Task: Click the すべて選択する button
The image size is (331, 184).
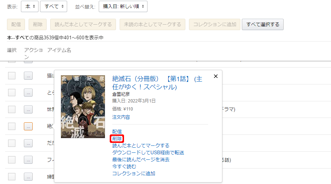Action: tap(263, 25)
